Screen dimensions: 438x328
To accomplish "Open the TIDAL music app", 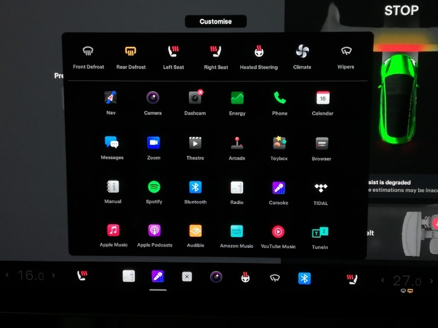I will pos(321,189).
